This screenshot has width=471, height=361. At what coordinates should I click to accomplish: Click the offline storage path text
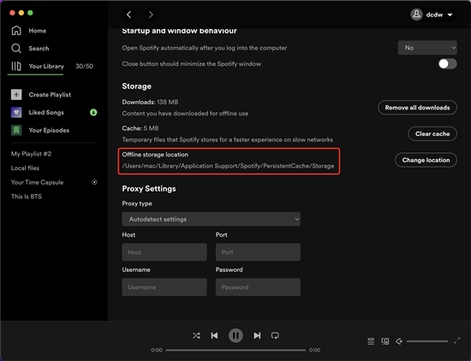228,166
